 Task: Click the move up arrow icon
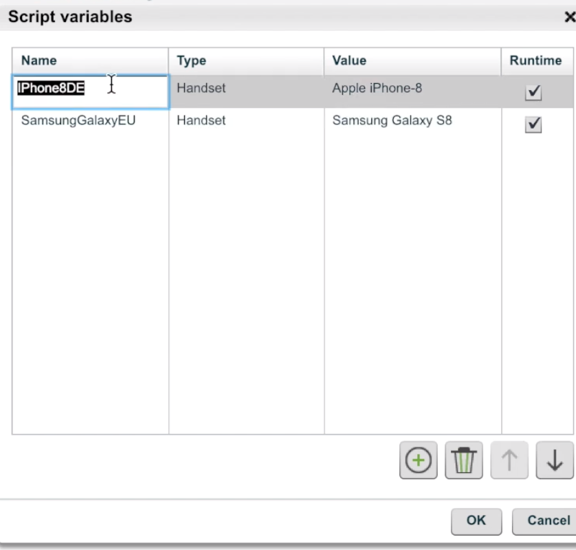[509, 461]
